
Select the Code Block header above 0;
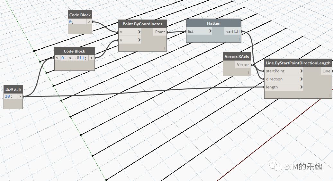pyautogui.click(x=80, y=15)
